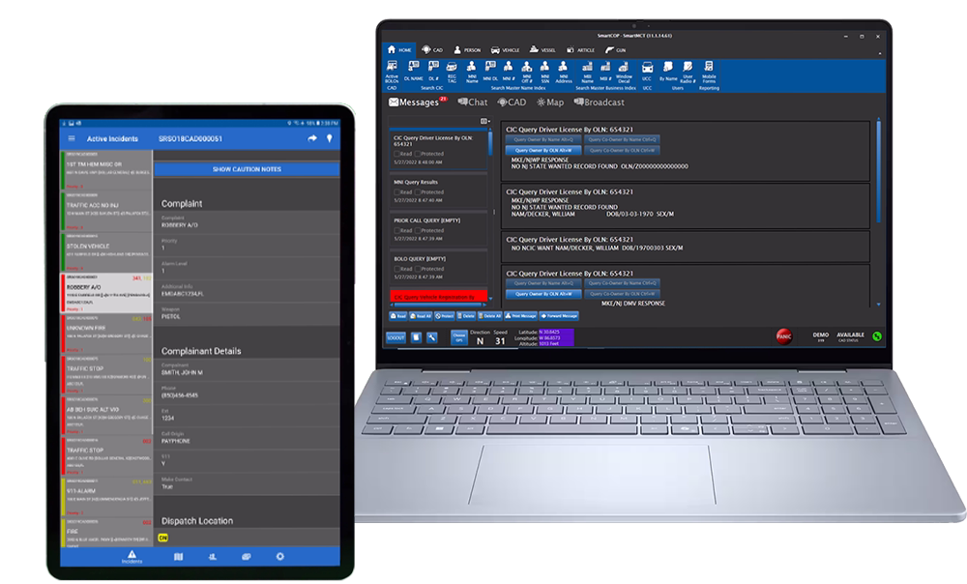
Task: Switch to the PERSON ribbon tab
Action: coord(467,50)
